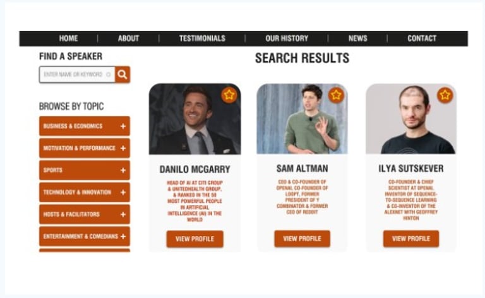This screenshot has width=485, height=298.
Task: Expand the Sports topic plus icon
Action: (123, 170)
